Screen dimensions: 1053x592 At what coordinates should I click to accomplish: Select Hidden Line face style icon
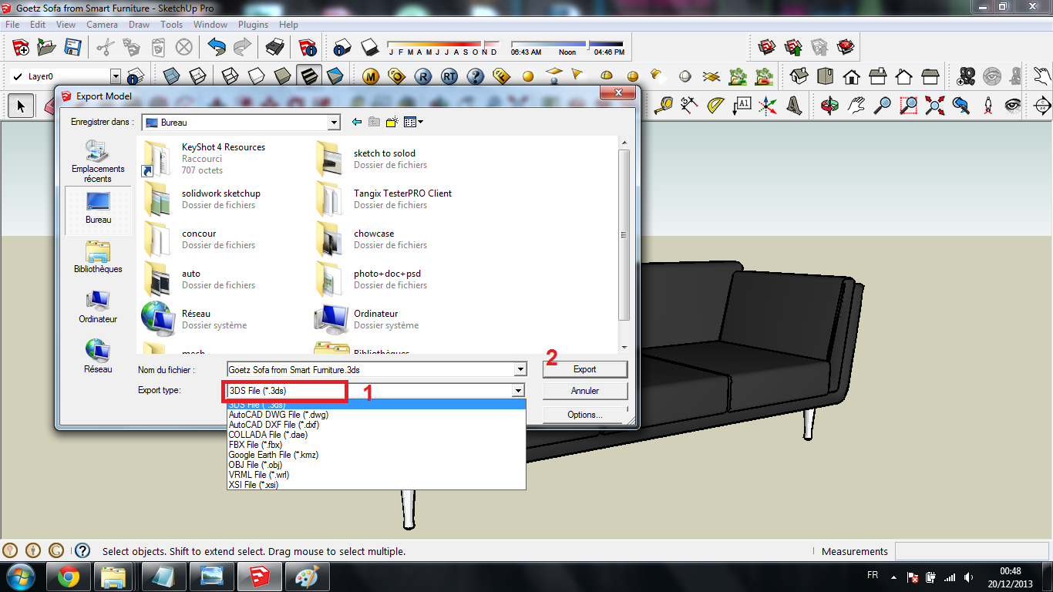(256, 76)
